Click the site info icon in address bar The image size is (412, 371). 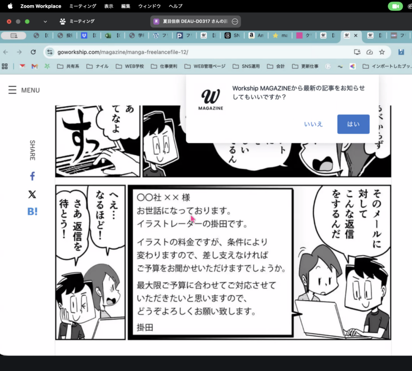pyautogui.click(x=50, y=52)
